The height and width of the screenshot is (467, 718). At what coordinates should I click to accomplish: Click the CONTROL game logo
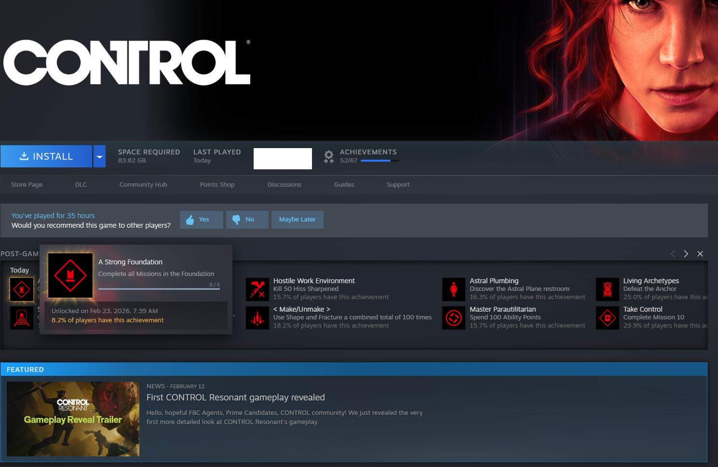point(127,63)
